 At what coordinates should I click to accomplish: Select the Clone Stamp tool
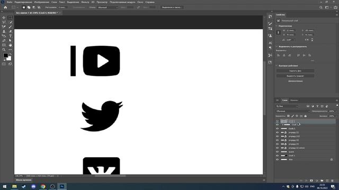(x=4, y=32)
